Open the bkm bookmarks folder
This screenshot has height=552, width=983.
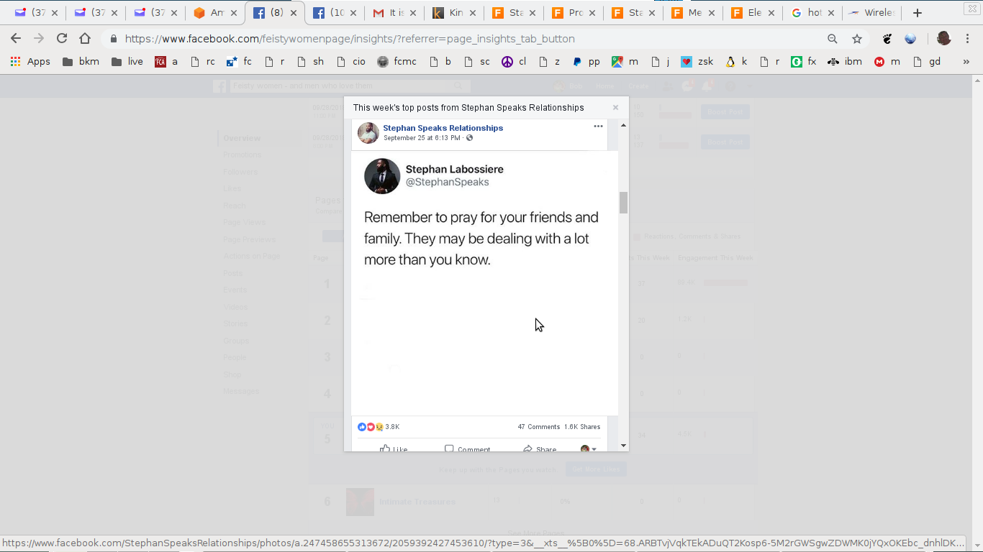pos(81,62)
